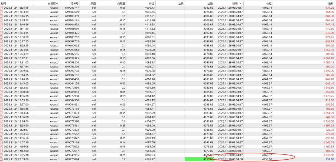
Task: Select order number 649100762
Action: (72, 37)
